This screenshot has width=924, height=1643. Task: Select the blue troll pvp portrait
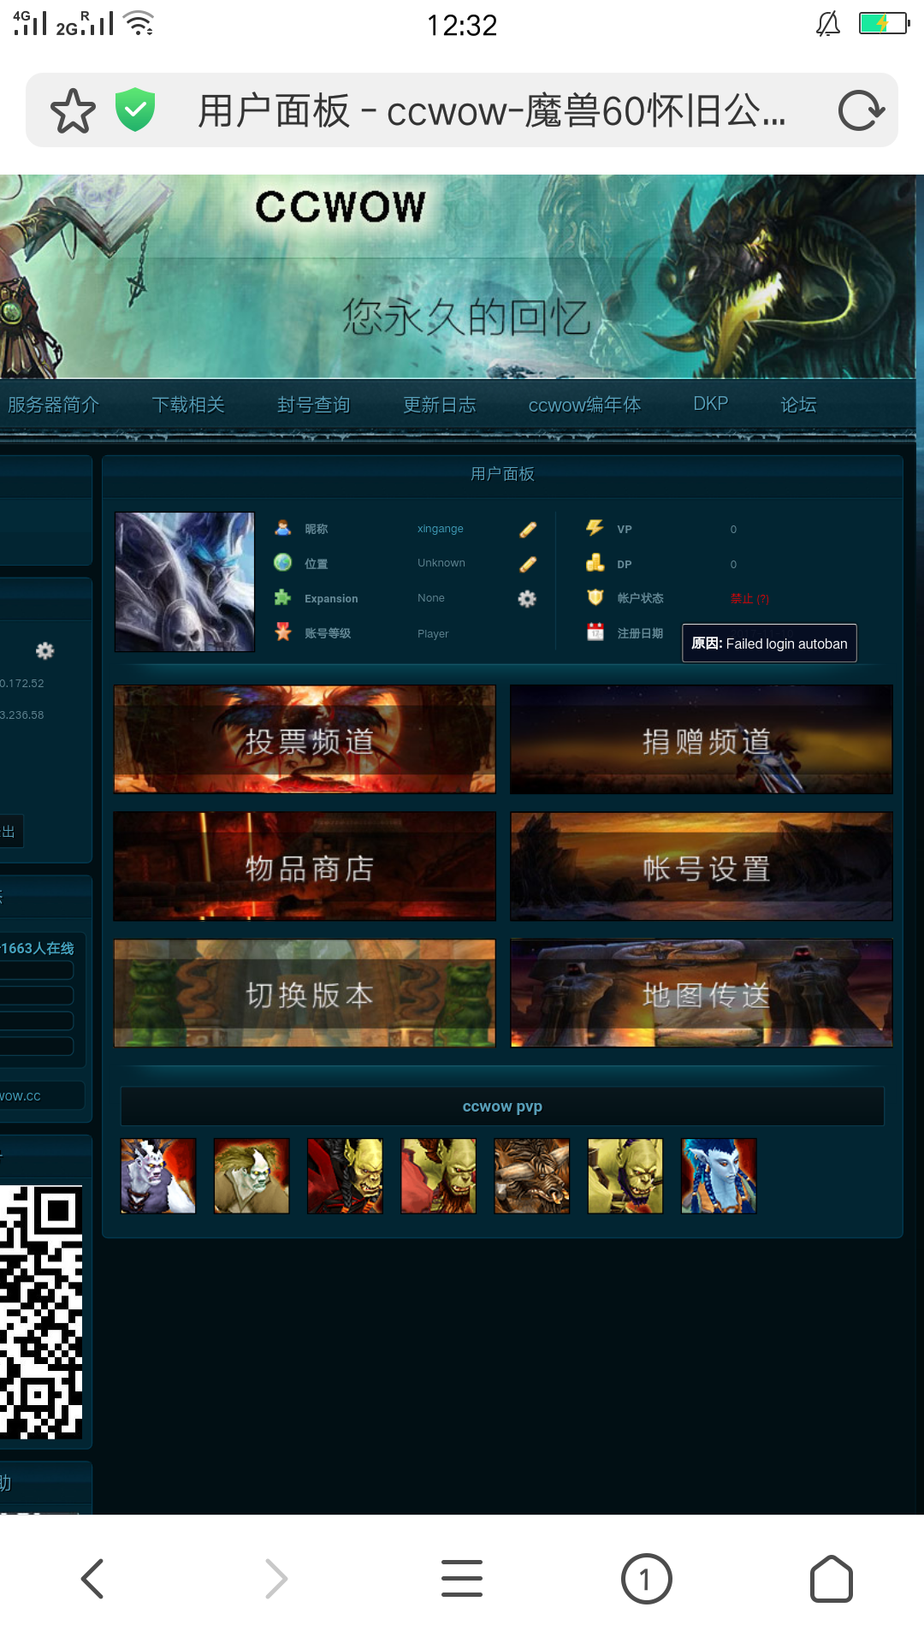(x=719, y=1176)
